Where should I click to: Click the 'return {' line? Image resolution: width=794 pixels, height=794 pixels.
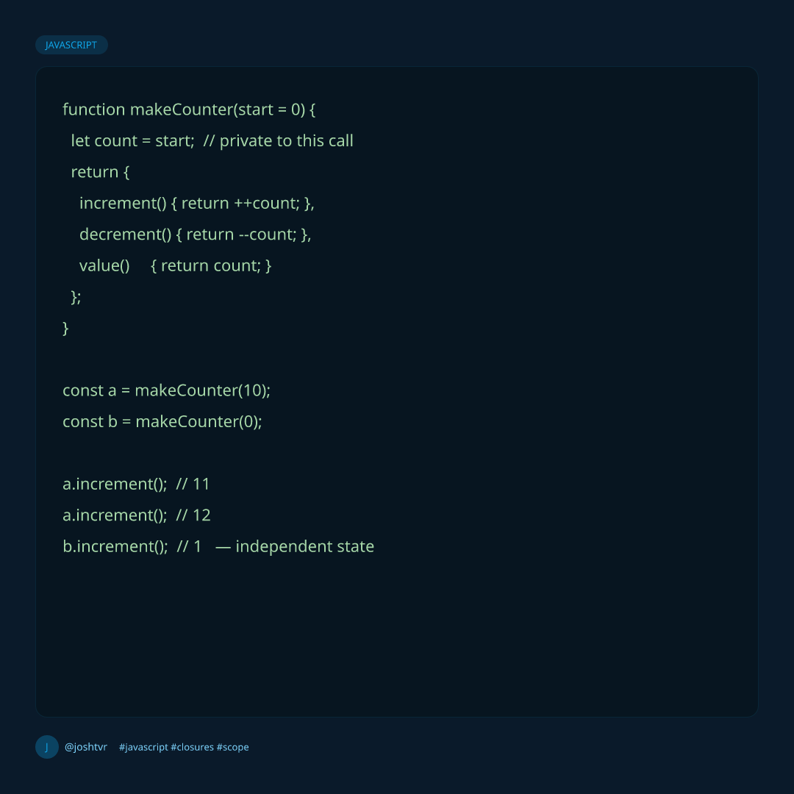pos(100,172)
